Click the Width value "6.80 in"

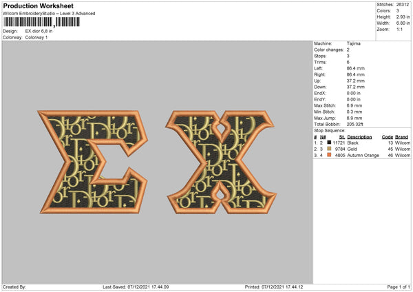tap(403, 23)
